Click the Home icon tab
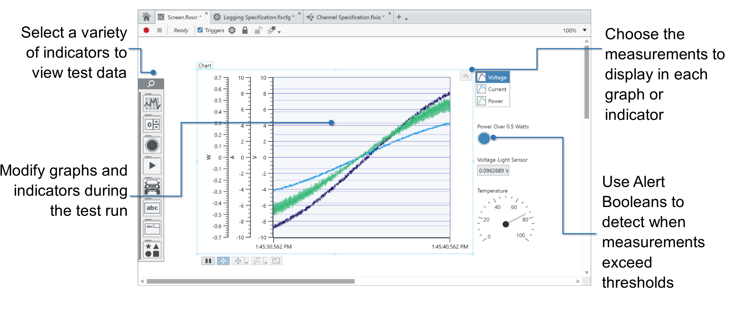The image size is (748, 311). pos(146,17)
